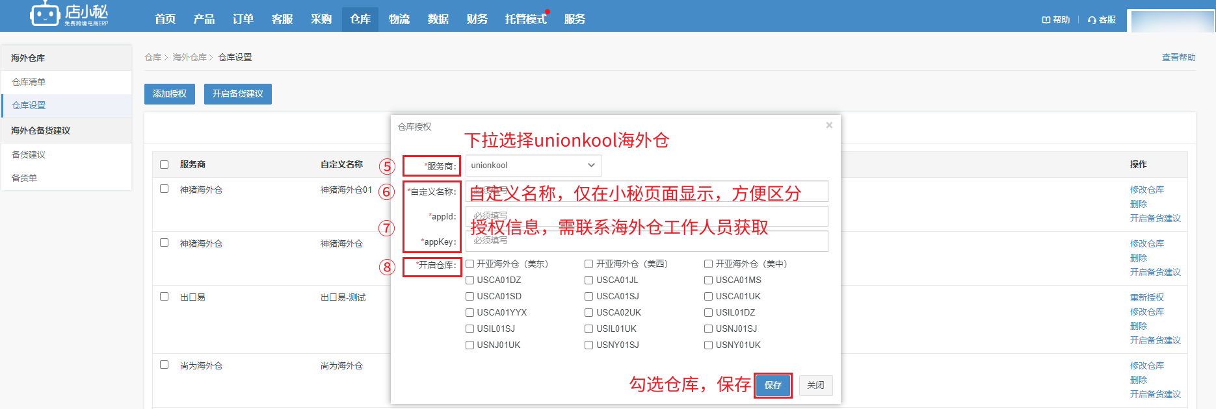Click the 关闭 button in dialog
The height and width of the screenshot is (409, 1216).
[815, 385]
